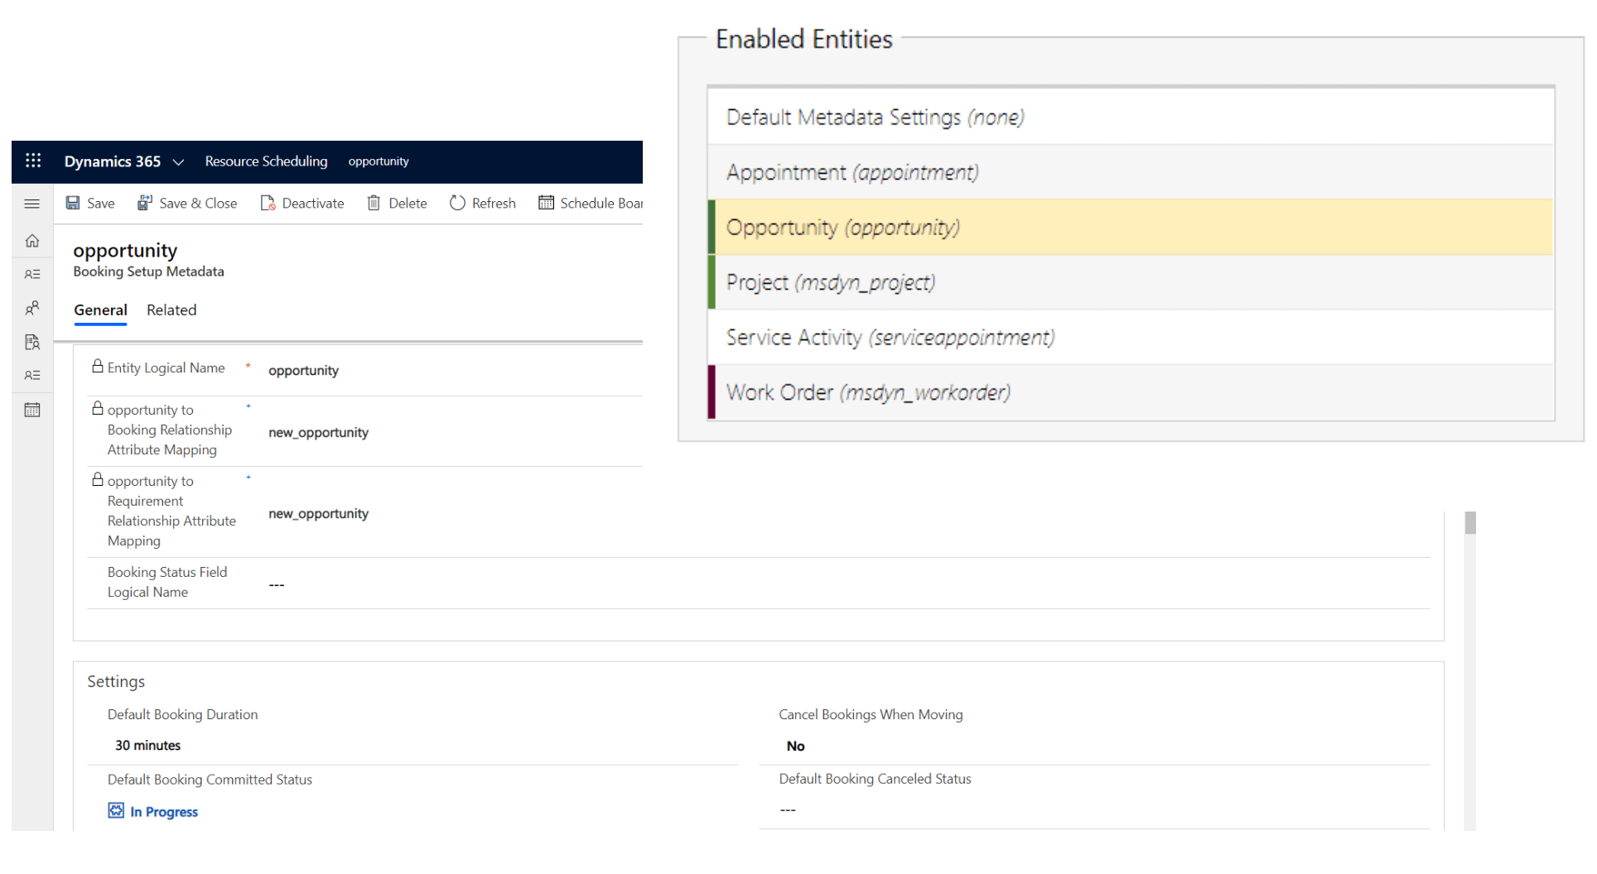Image resolution: width=1597 pixels, height=874 pixels.
Task: Click the Settings section heading
Action: coord(116,681)
